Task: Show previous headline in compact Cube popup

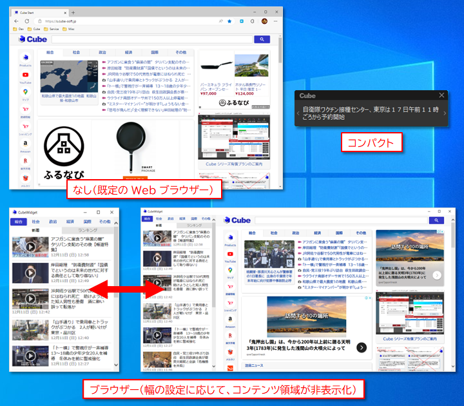Action: click(298, 113)
